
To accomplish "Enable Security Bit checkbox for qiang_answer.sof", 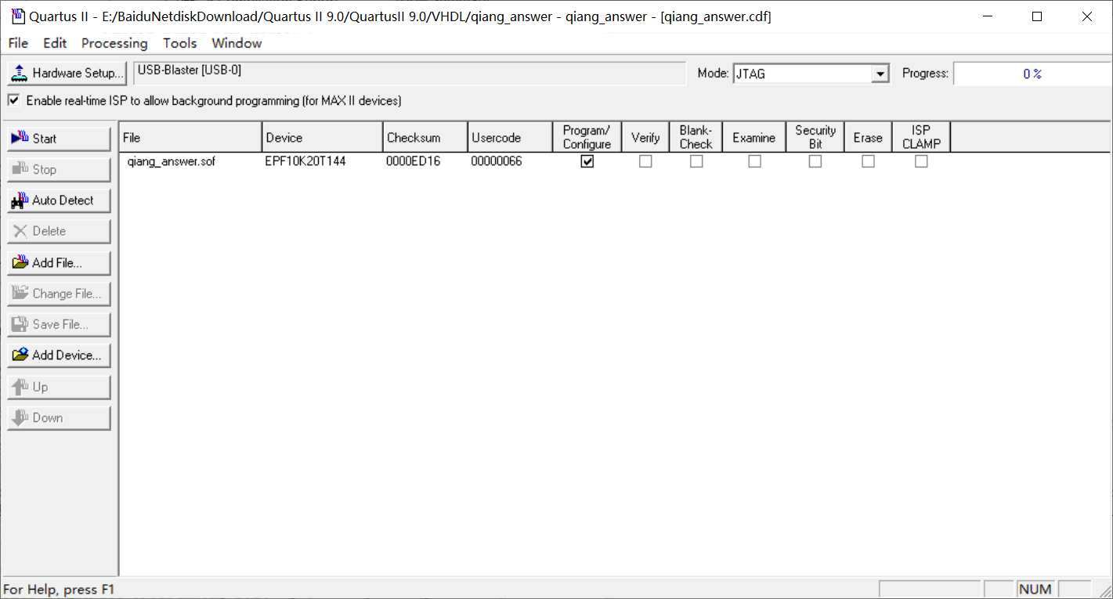I will pyautogui.click(x=815, y=161).
